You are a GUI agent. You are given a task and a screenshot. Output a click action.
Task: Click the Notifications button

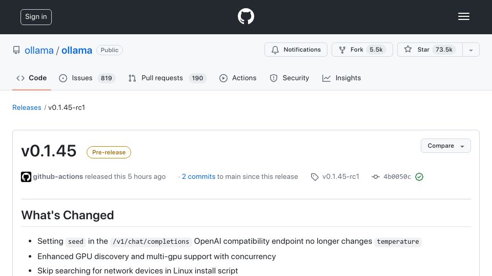(296, 50)
